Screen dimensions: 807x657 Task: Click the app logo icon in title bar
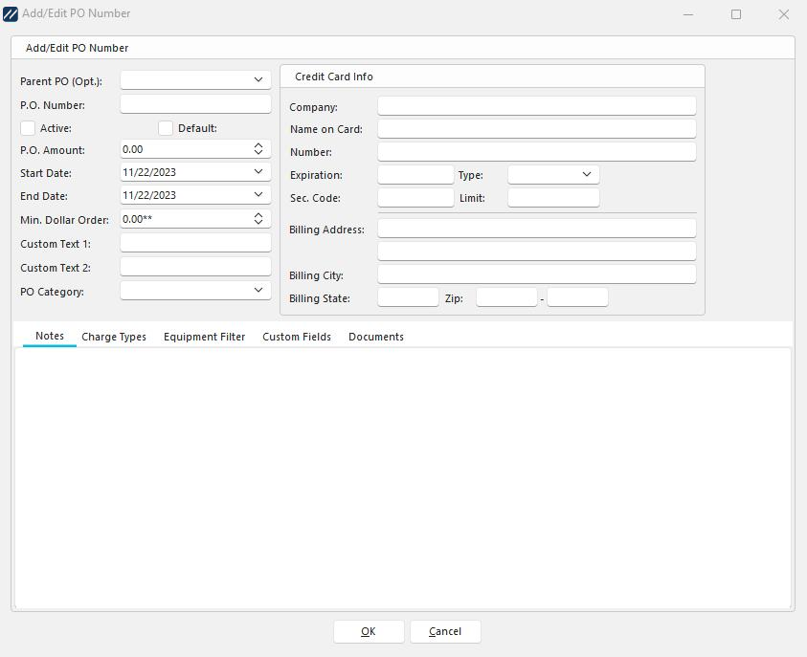11,14
